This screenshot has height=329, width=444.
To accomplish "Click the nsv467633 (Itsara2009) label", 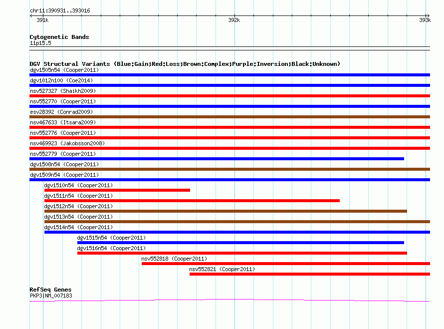I will pos(63,122).
